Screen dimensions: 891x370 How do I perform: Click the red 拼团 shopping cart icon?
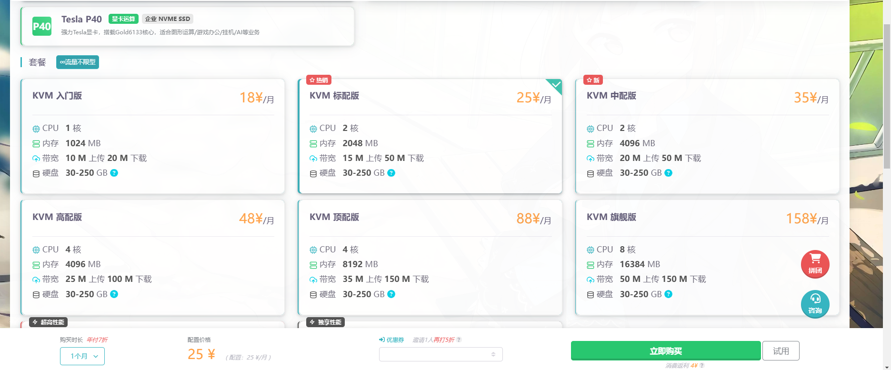coord(815,264)
